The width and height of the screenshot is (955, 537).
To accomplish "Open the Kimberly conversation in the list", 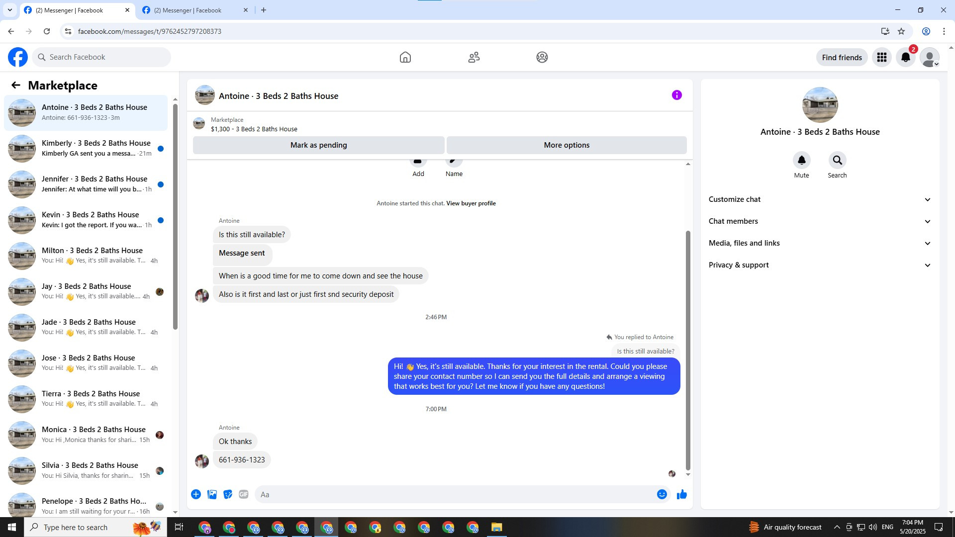I will 87,148.
